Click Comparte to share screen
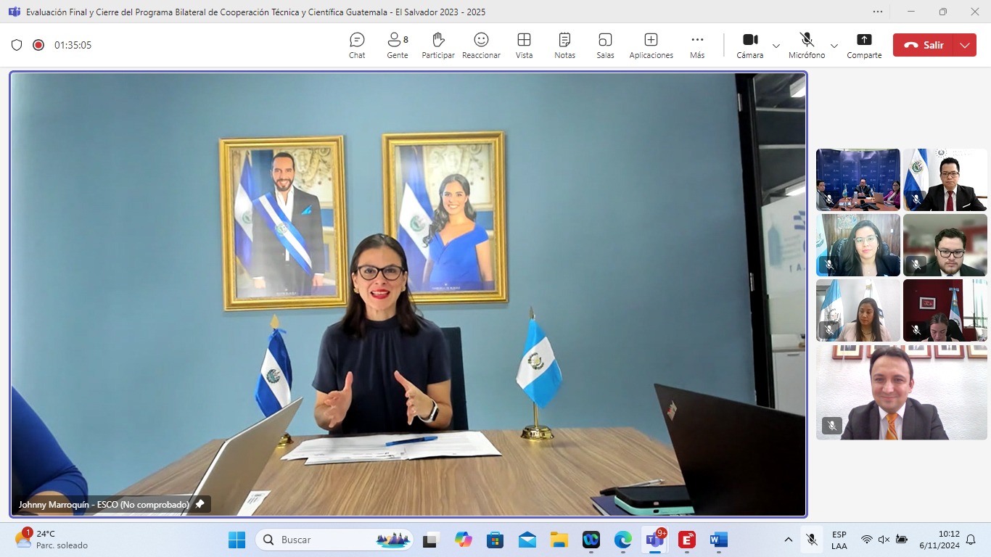Screen dimensions: 991x557 click(864, 45)
